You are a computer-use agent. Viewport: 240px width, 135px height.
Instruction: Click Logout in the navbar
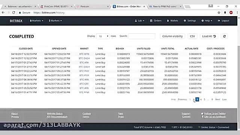223,21
